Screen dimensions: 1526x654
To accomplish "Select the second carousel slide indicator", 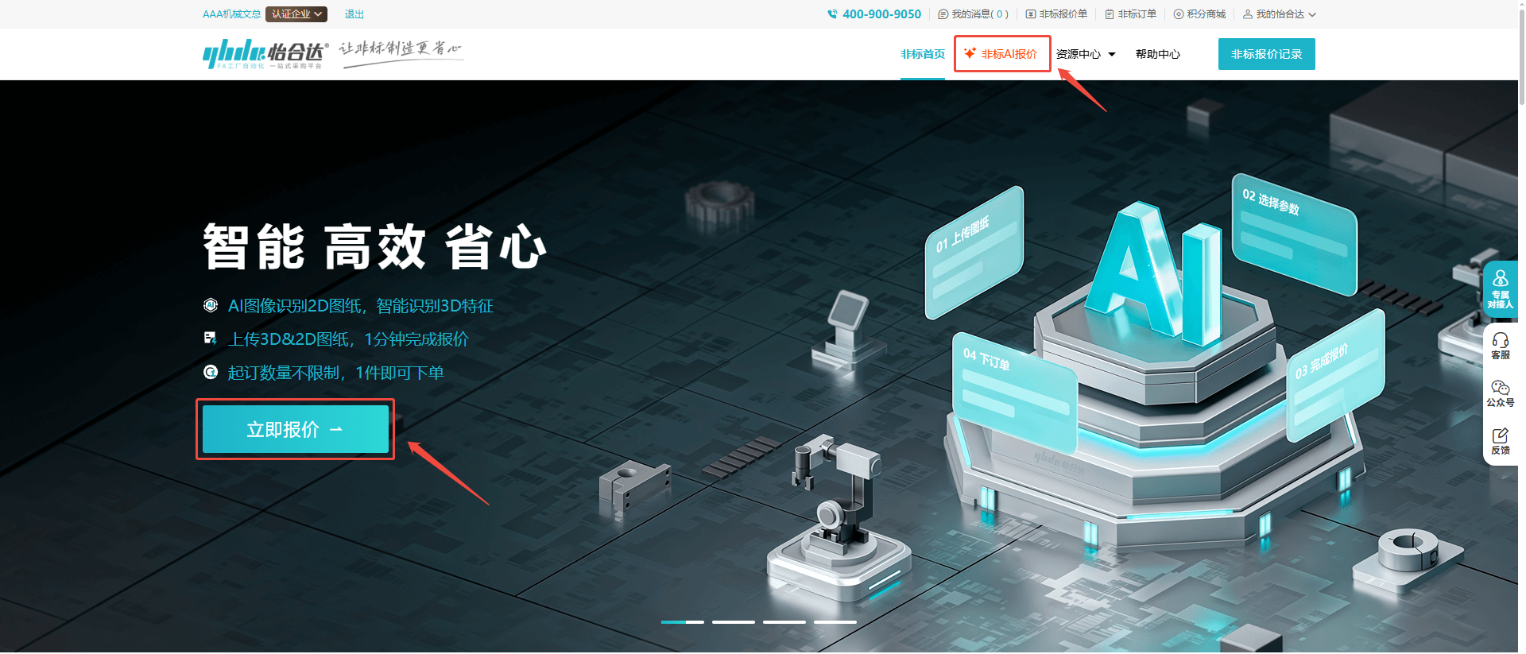I will tap(733, 622).
